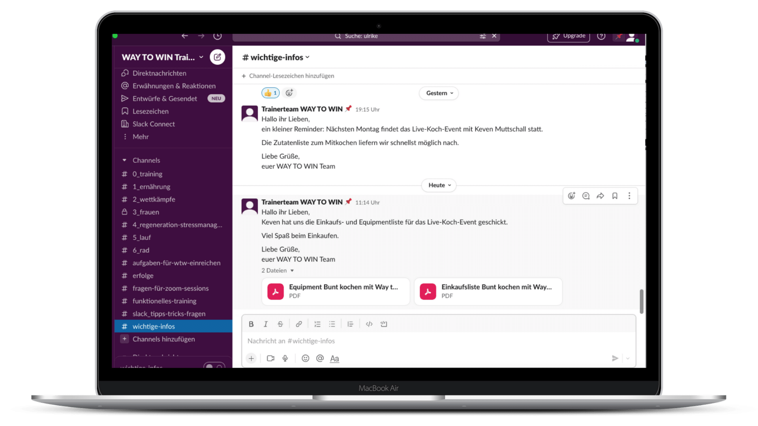Send the message with arrow button
Screen dimensions: 758x426
tap(615, 359)
